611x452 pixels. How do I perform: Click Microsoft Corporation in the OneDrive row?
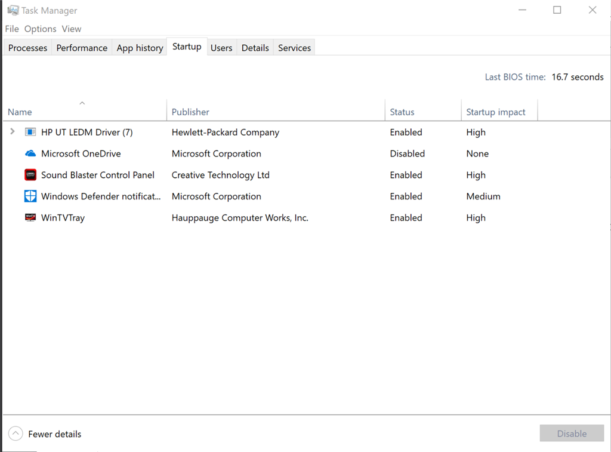tap(216, 153)
